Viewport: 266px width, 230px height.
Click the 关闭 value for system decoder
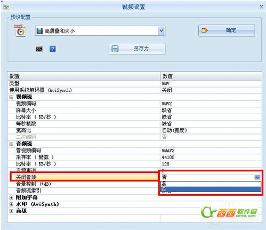coord(211,90)
